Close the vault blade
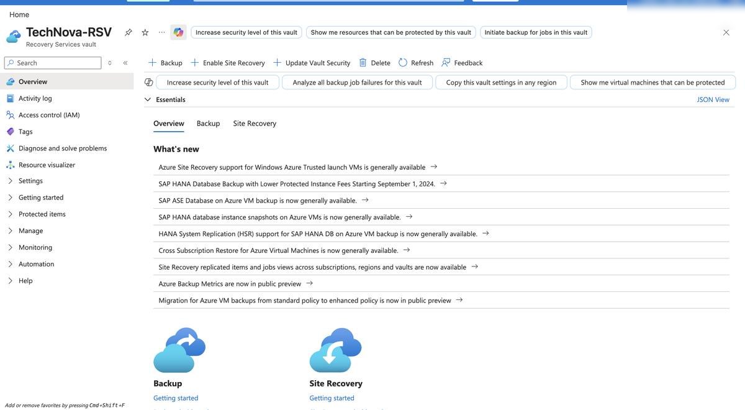Image resolution: width=745 pixels, height=410 pixels. click(726, 32)
